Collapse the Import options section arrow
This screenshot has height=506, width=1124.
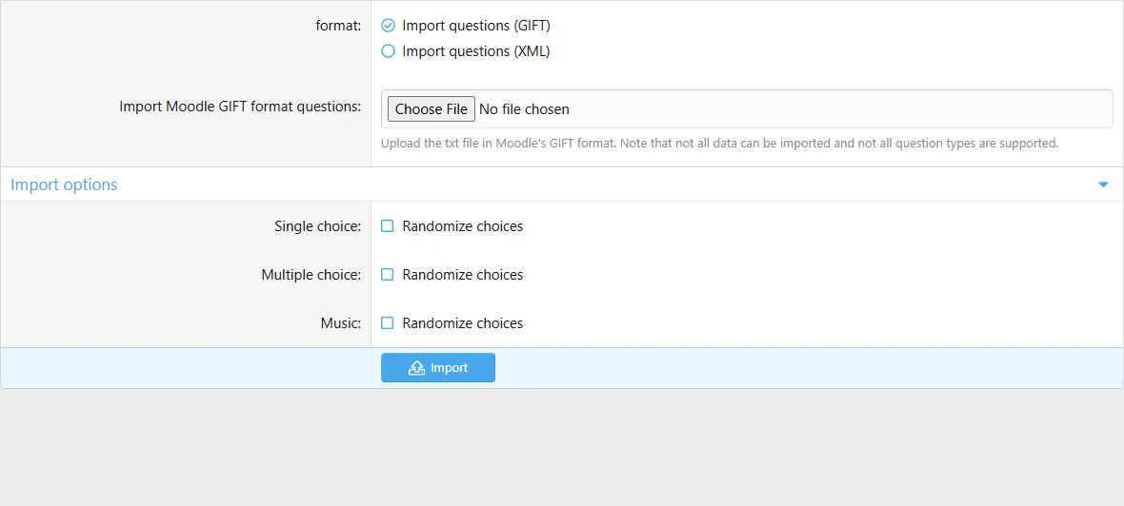tap(1103, 185)
